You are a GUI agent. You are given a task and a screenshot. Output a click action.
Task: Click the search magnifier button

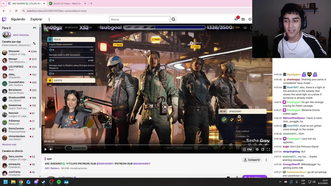(x=173, y=19)
